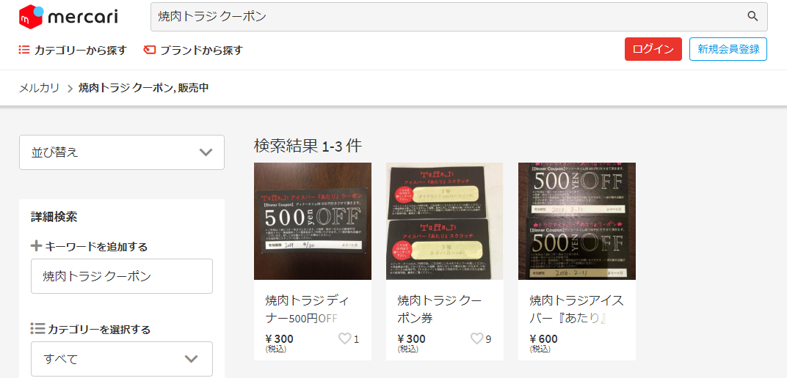The height and width of the screenshot is (378, 787).
Task: Click list icon beside カテゴリーを選択する
Action: point(37,328)
